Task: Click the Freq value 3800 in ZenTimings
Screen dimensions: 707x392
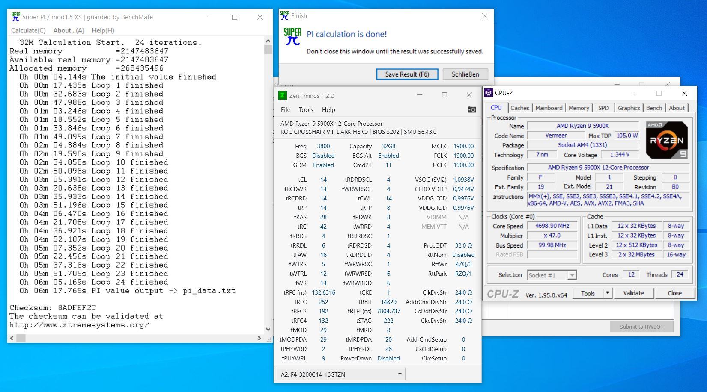Action: (323, 146)
